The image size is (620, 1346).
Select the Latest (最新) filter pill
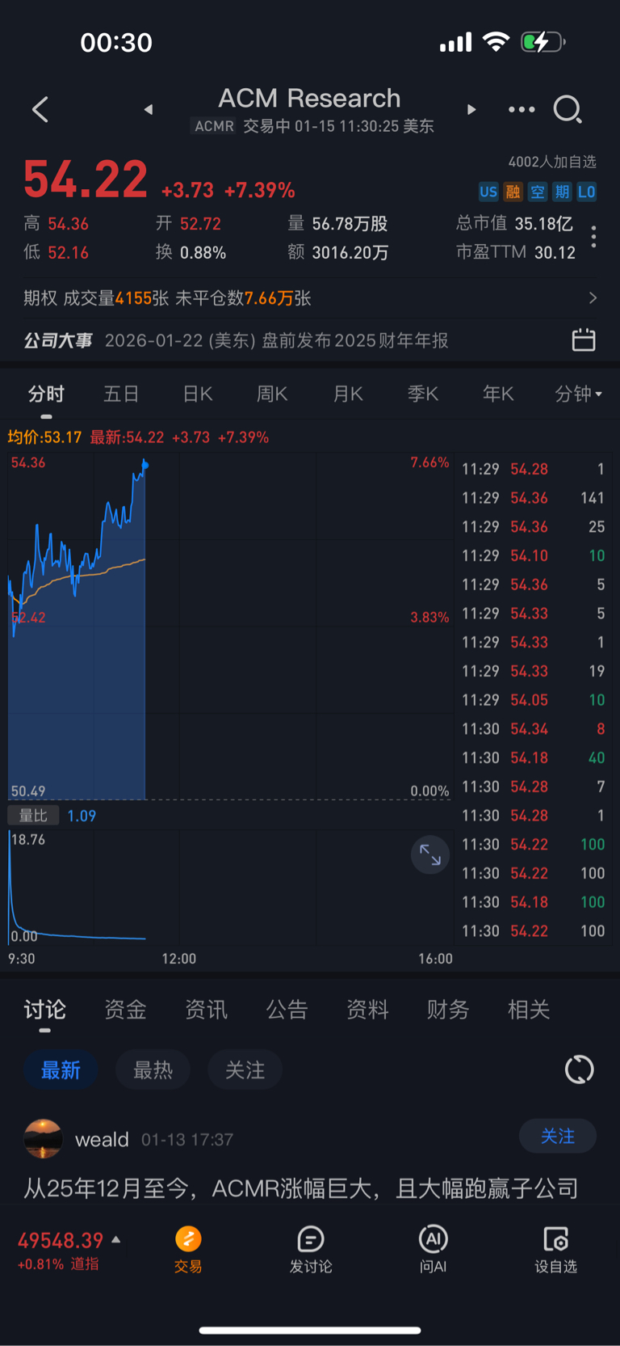pos(61,1070)
